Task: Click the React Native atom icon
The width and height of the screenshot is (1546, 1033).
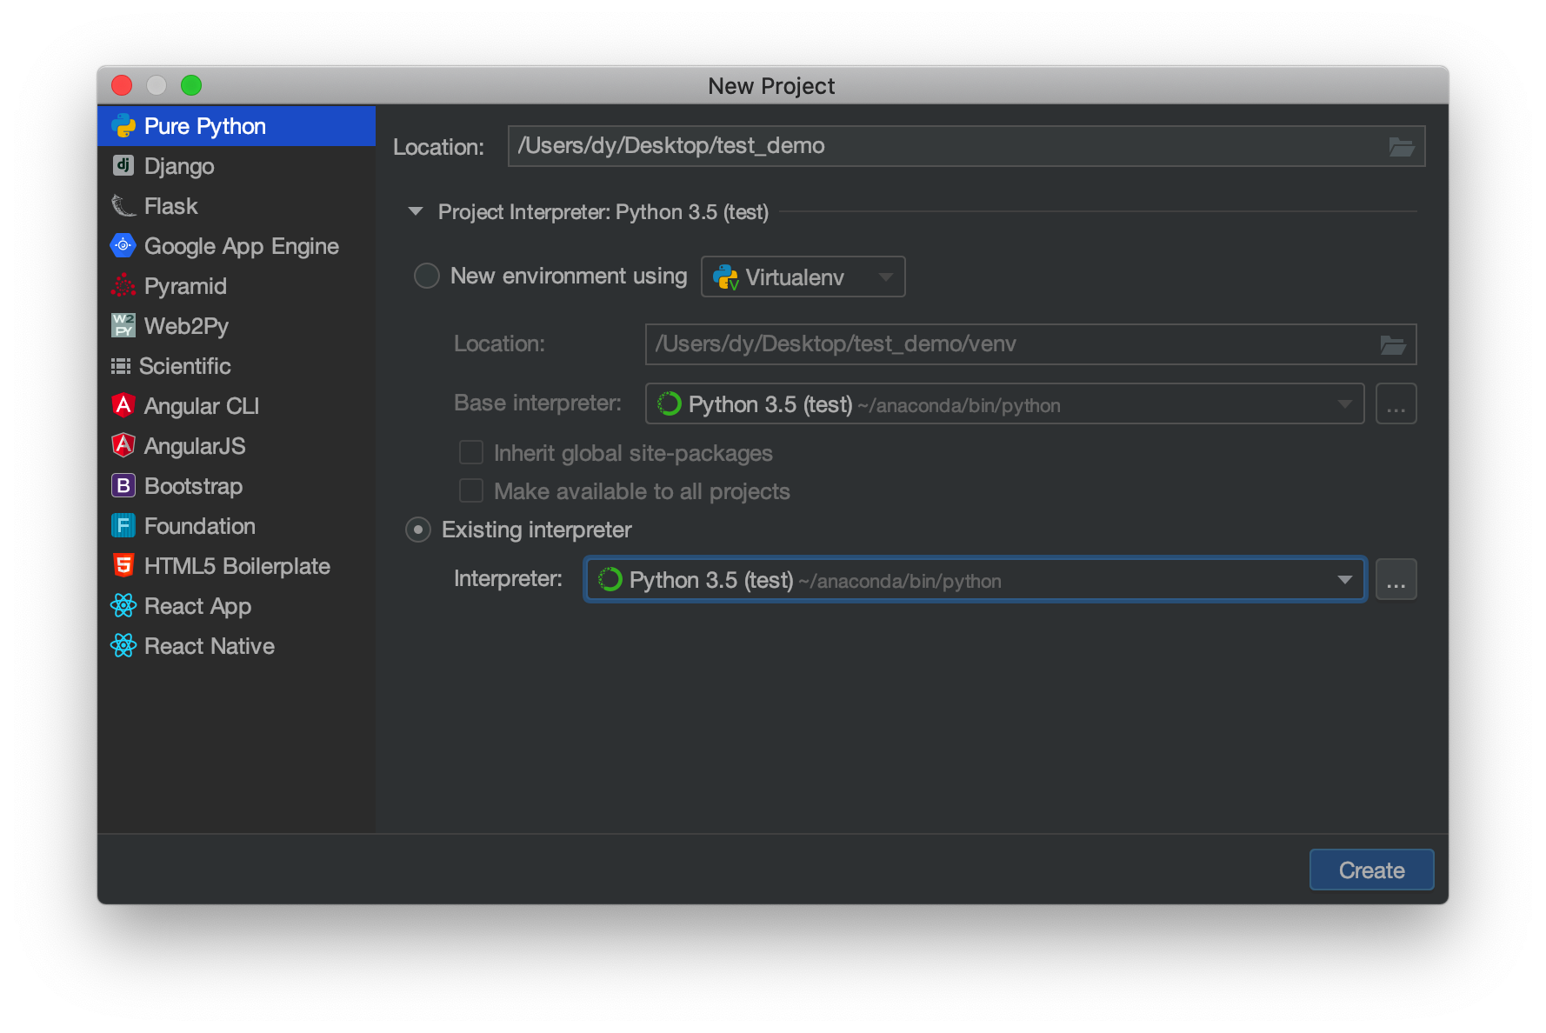Action: pyautogui.click(x=123, y=645)
